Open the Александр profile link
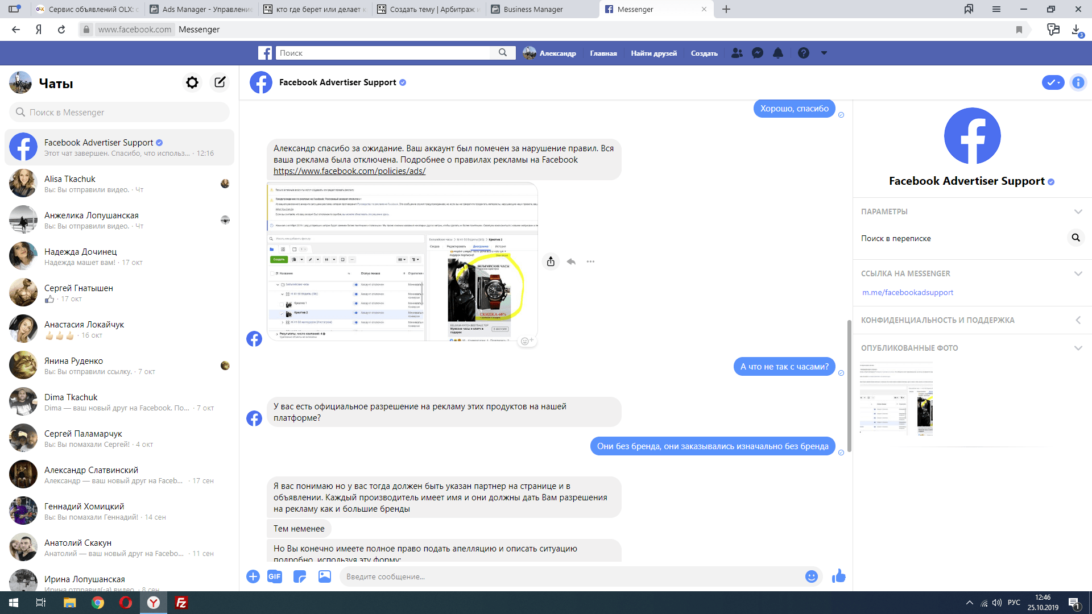1092x614 pixels. 549,53
